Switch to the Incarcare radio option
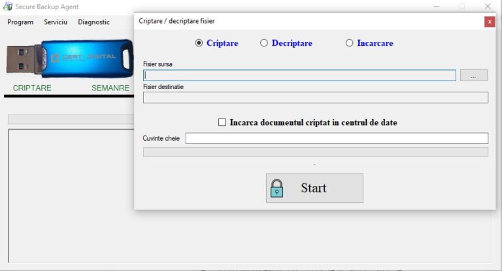Image resolution: width=502 pixels, height=271 pixels. [350, 43]
